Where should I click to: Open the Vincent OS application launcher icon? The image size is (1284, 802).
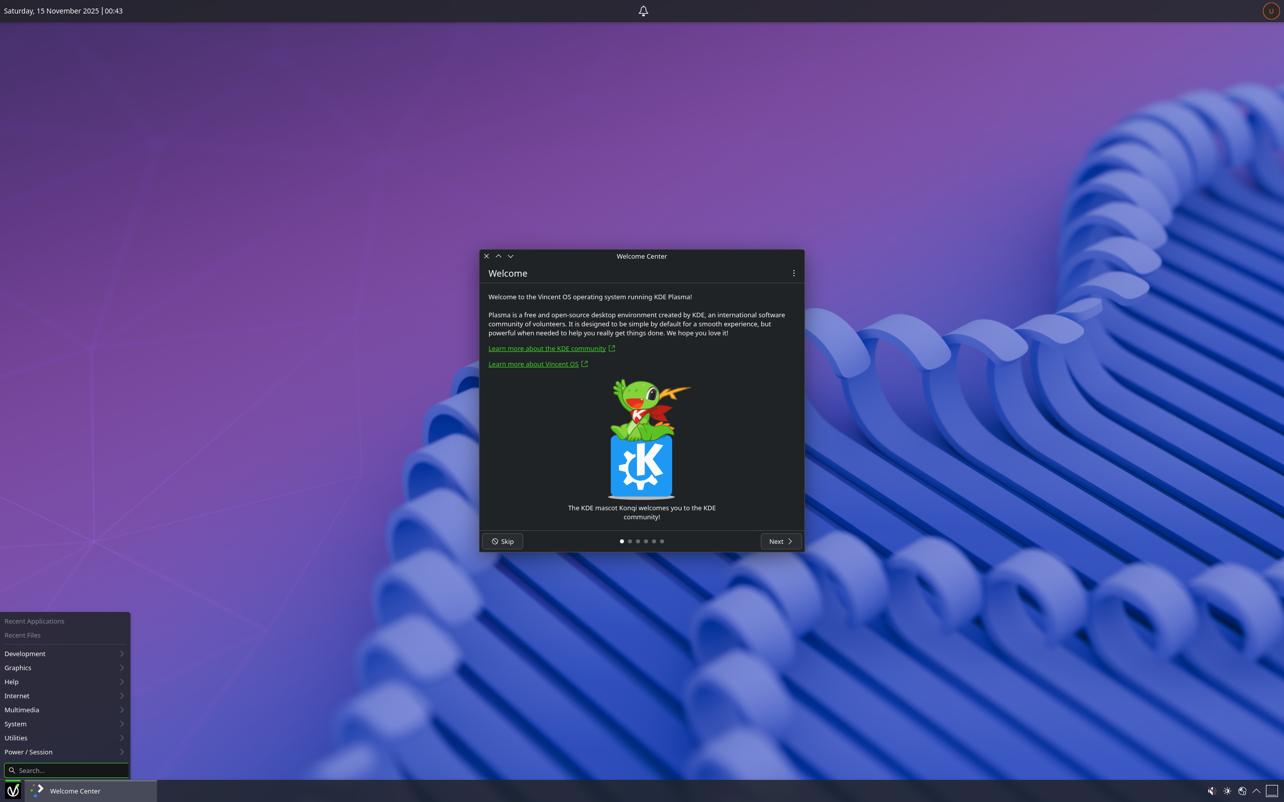pyautogui.click(x=13, y=791)
